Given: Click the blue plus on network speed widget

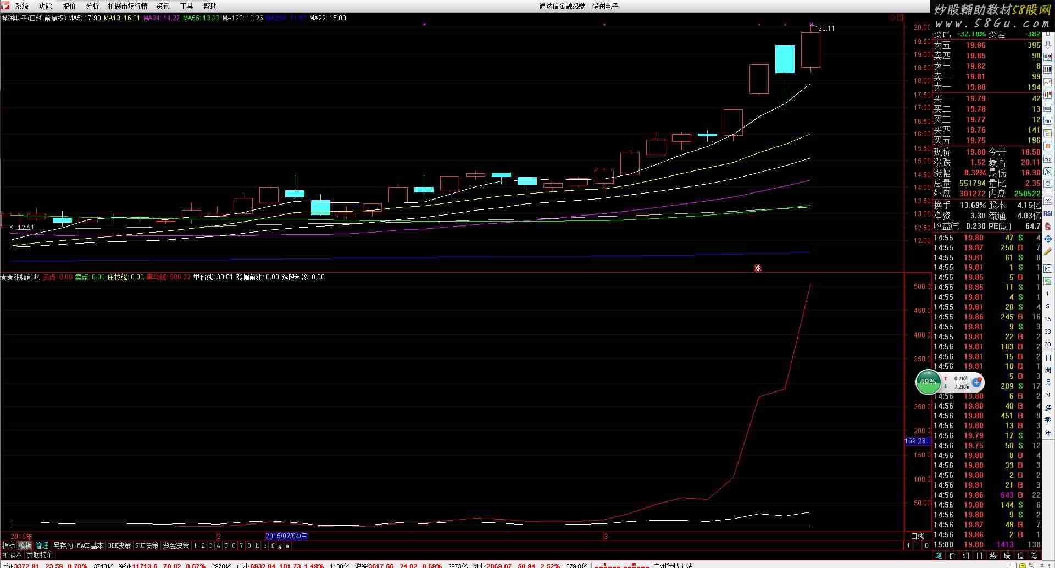Looking at the screenshot, I should tap(976, 382).
